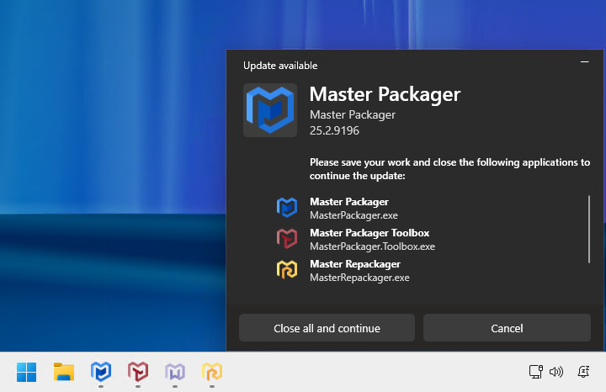The image size is (606, 392).
Task: Click 'Please save your work' message
Action: 449,169
